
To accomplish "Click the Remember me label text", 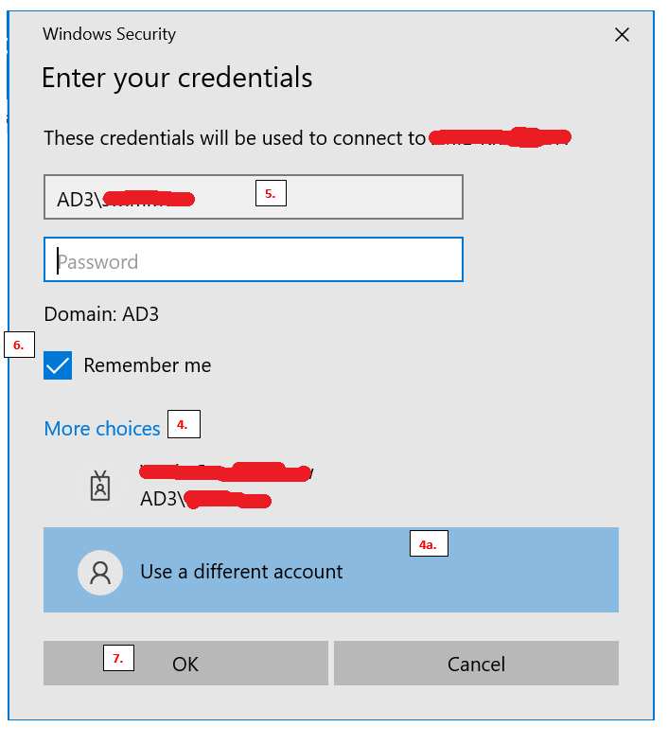I will click(148, 365).
